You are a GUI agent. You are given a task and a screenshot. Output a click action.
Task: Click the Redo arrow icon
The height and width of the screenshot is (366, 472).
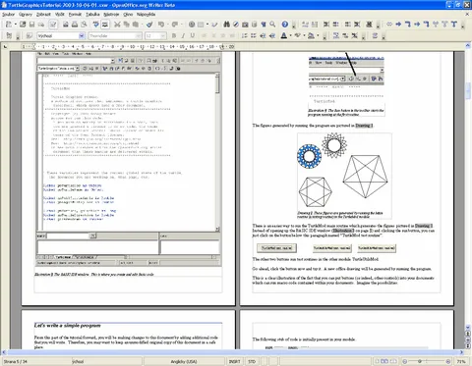tap(175, 25)
